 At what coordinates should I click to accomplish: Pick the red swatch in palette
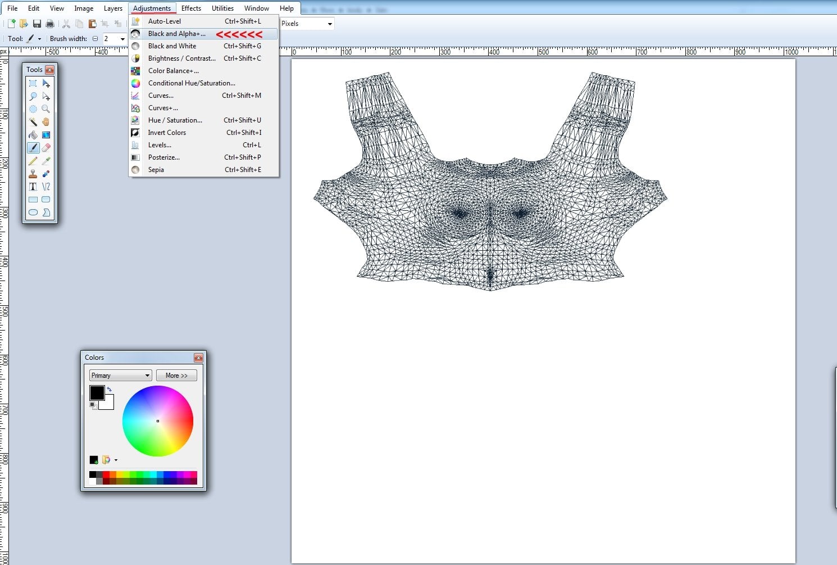(106, 475)
